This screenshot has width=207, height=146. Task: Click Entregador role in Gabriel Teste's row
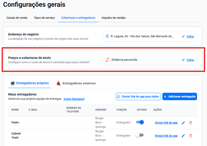click(124, 135)
